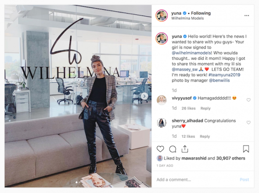
Task: Reply to sherry_alhadad's comment
Action: [x=205, y=137]
